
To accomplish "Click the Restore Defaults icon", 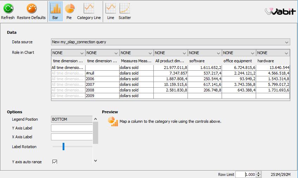I will click(x=32, y=8).
